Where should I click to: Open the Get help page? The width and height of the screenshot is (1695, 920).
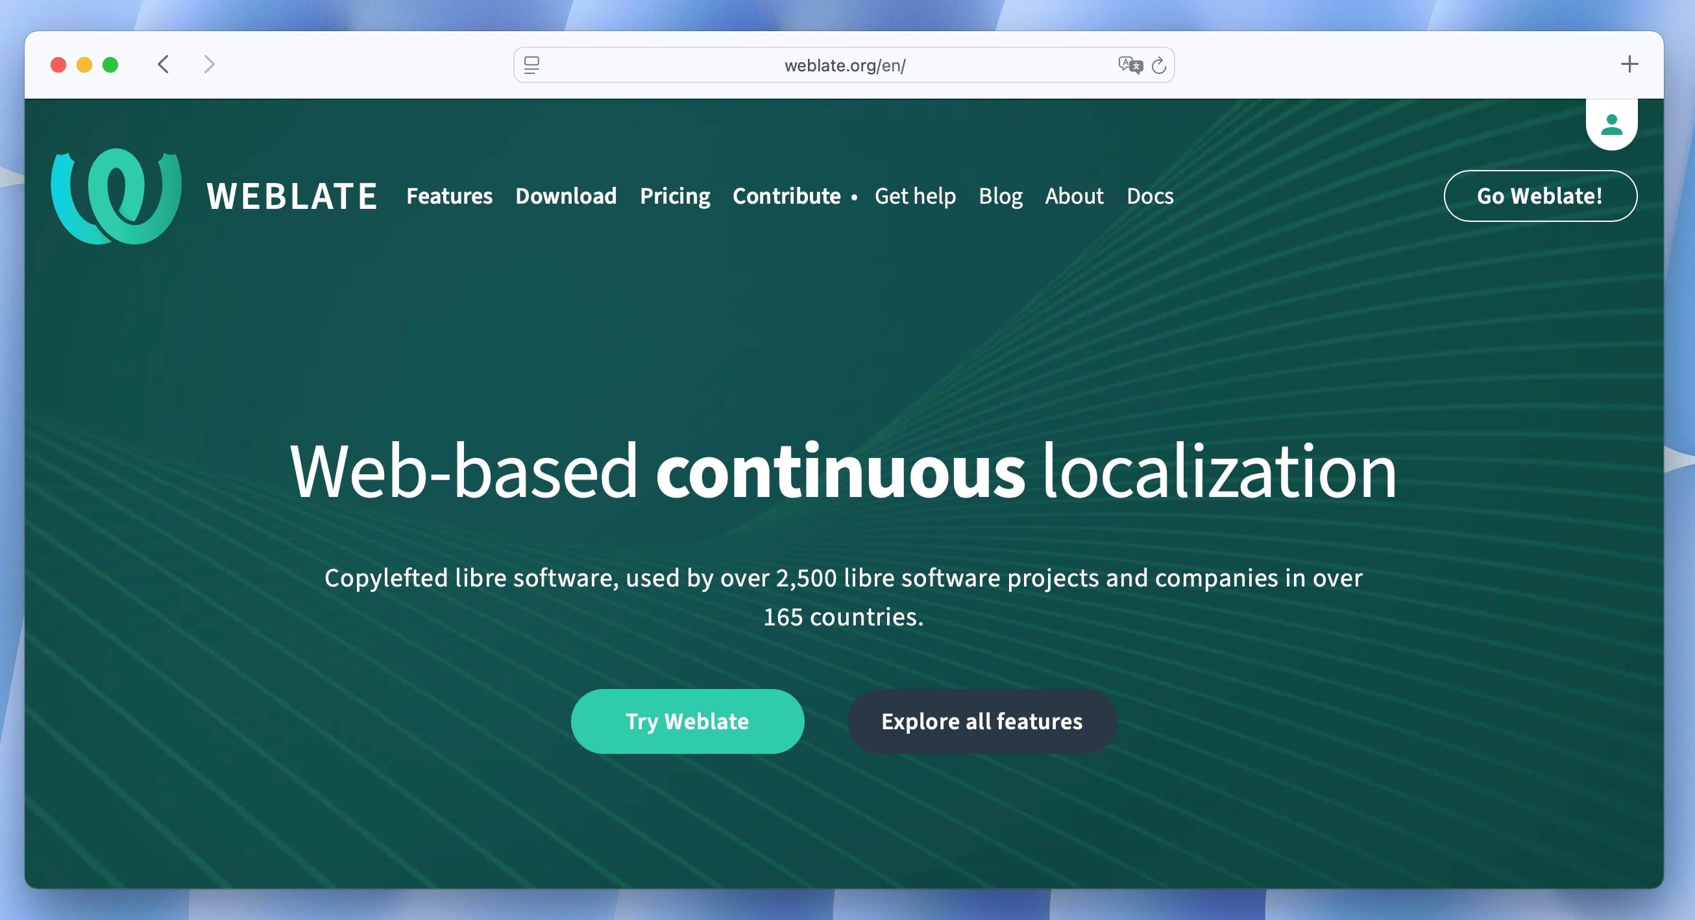pos(915,196)
